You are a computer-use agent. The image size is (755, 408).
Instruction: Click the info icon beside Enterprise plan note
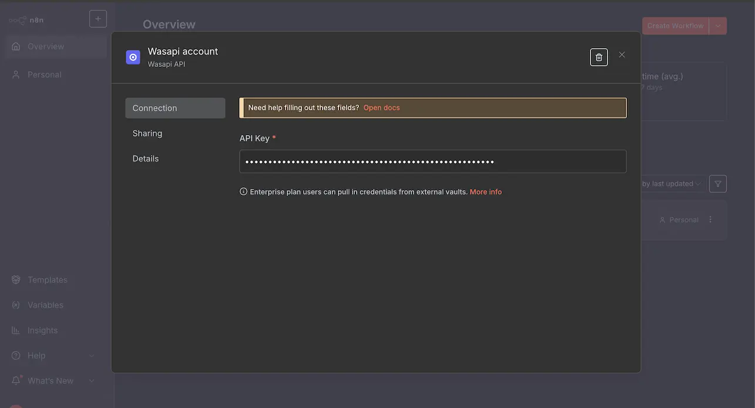click(x=243, y=191)
